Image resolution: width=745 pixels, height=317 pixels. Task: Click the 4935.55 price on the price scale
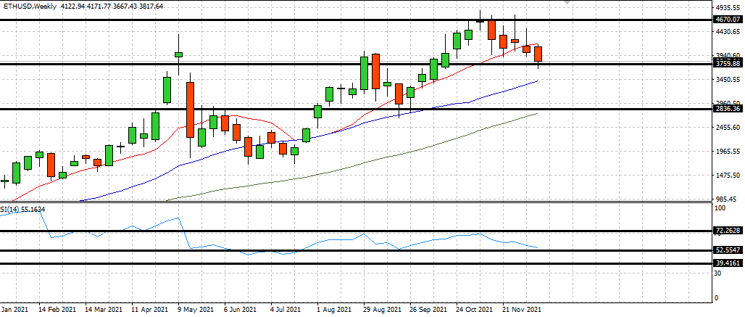pos(727,9)
